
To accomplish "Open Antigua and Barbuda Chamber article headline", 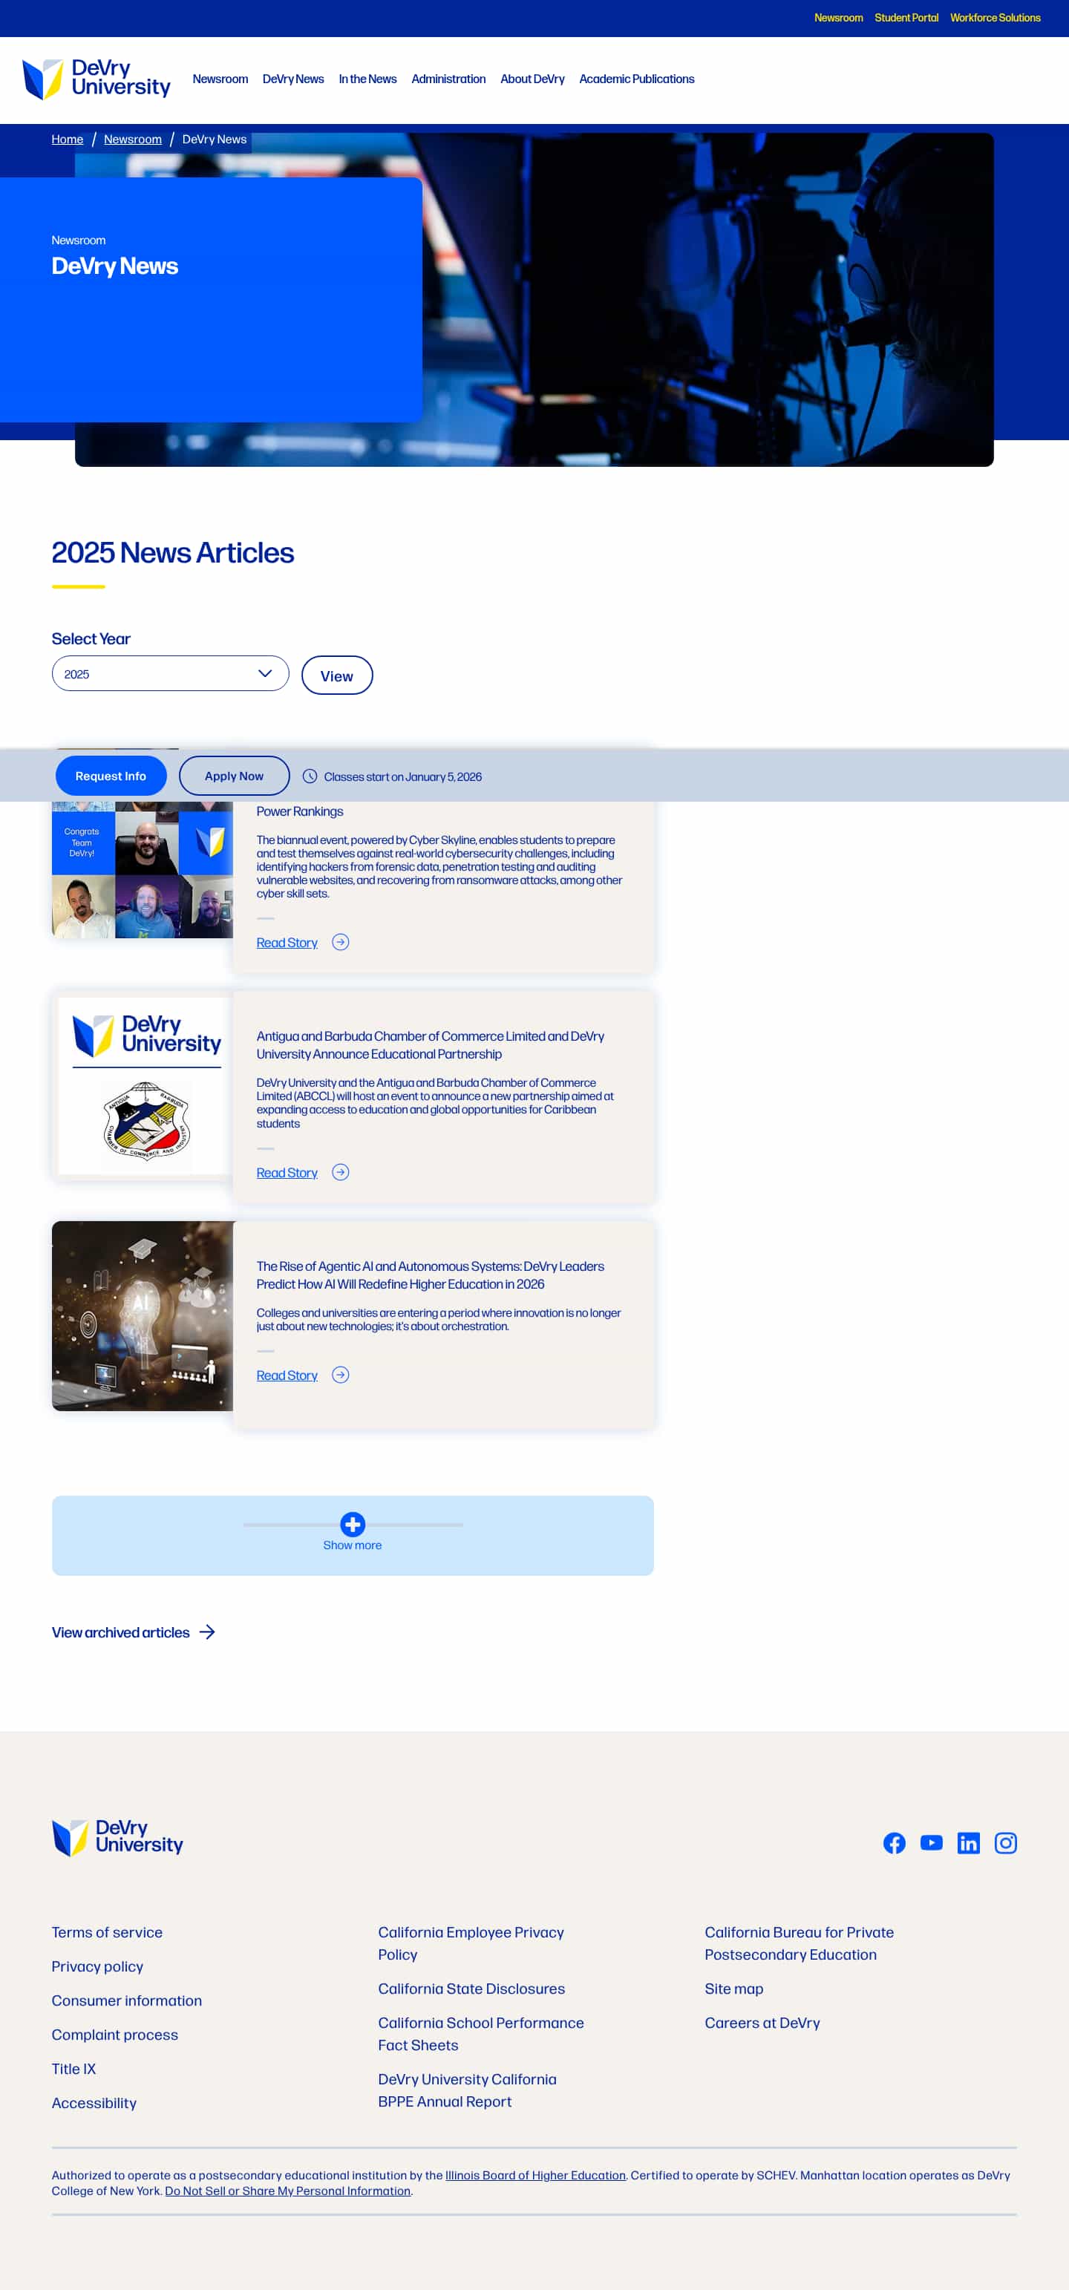I will click(431, 1045).
